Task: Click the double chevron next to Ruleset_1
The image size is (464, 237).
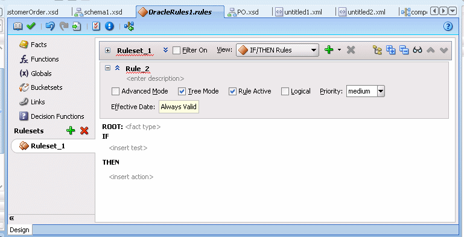Action: tap(165, 50)
